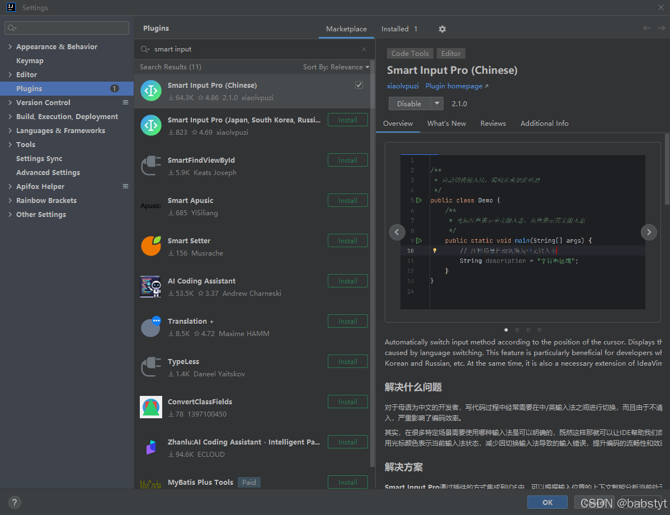Install the AI Coding Assistant plugin
Image resolution: width=670 pixels, height=515 pixels.
(x=348, y=281)
